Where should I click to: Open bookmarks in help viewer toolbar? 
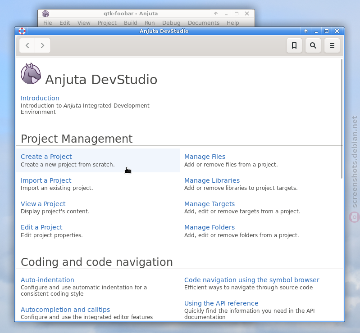(x=294, y=45)
